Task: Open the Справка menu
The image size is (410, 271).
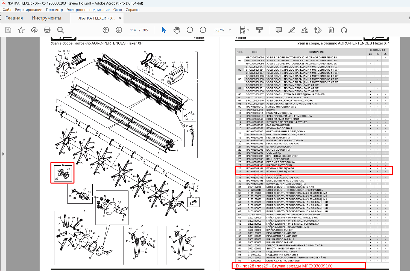Action: click(x=133, y=10)
